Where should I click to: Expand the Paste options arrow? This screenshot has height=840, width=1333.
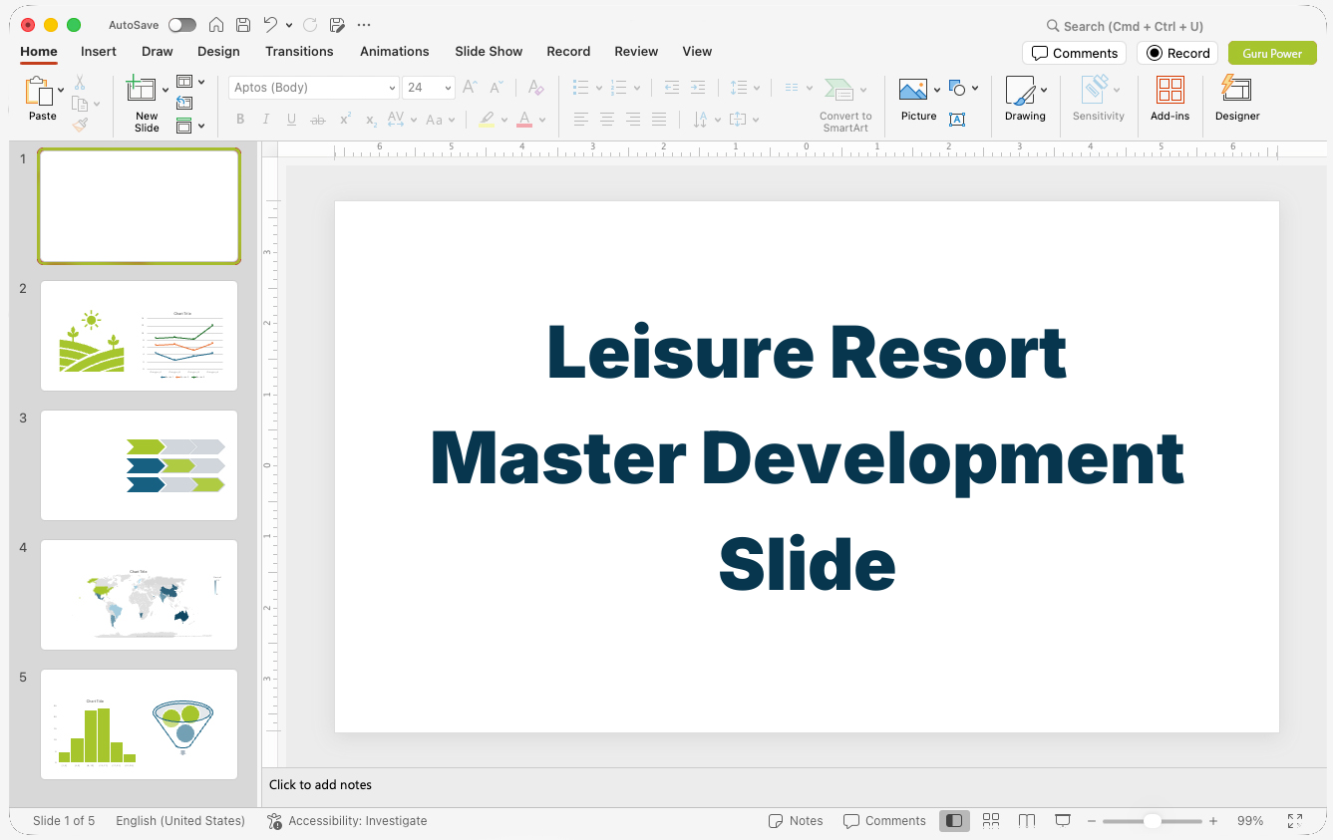click(x=61, y=91)
